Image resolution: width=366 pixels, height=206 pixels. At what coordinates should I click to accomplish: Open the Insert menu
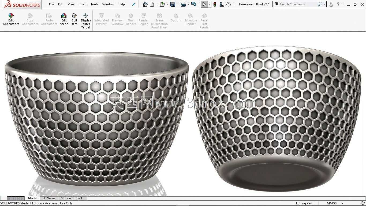point(83,4)
